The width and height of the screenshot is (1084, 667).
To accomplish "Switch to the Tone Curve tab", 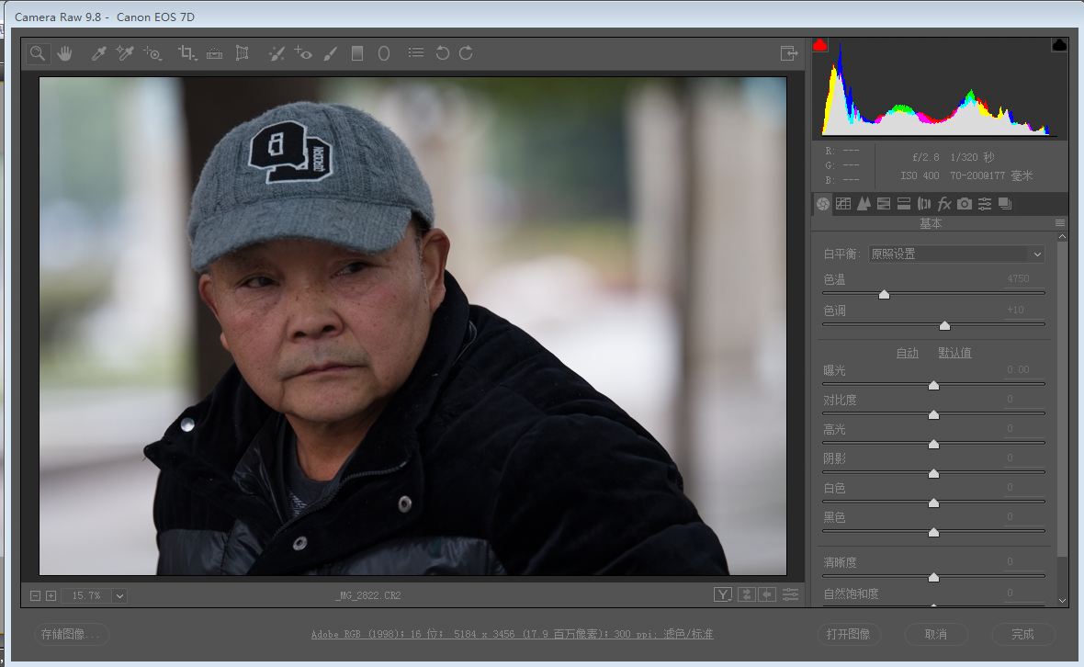I will (x=842, y=204).
